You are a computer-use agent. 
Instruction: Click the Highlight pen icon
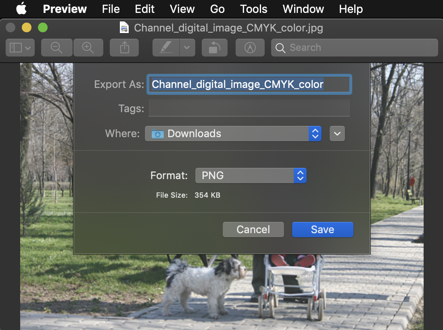[x=166, y=48]
